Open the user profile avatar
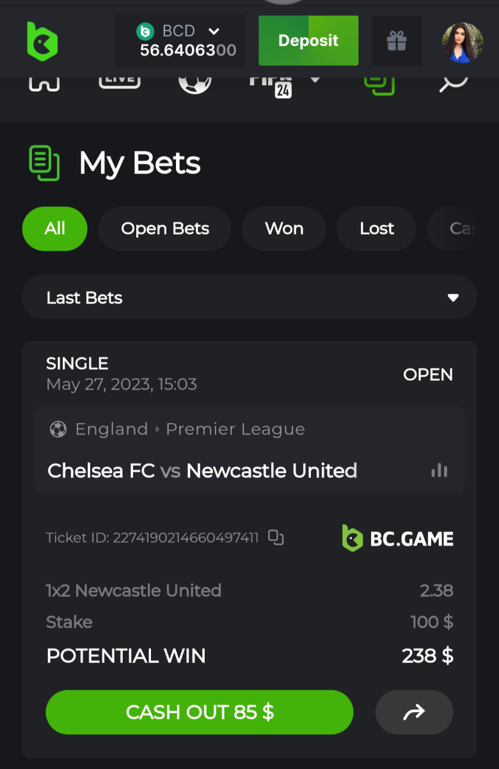Viewport: 499px width, 769px height. pyautogui.click(x=462, y=42)
